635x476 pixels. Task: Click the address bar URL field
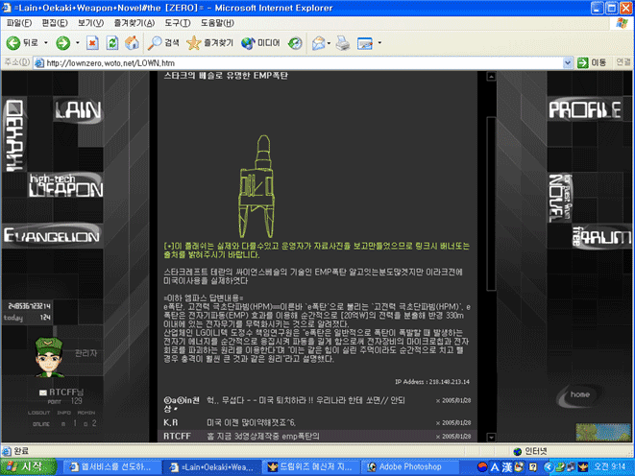pos(288,62)
